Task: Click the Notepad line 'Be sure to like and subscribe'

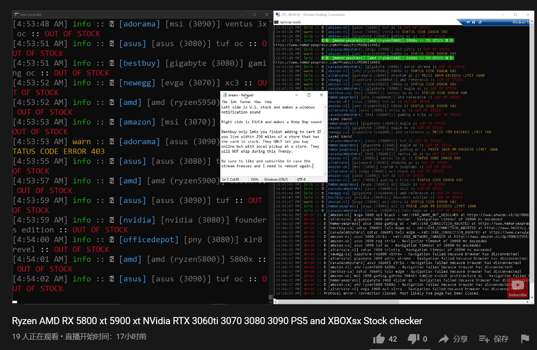Action: tap(266, 161)
